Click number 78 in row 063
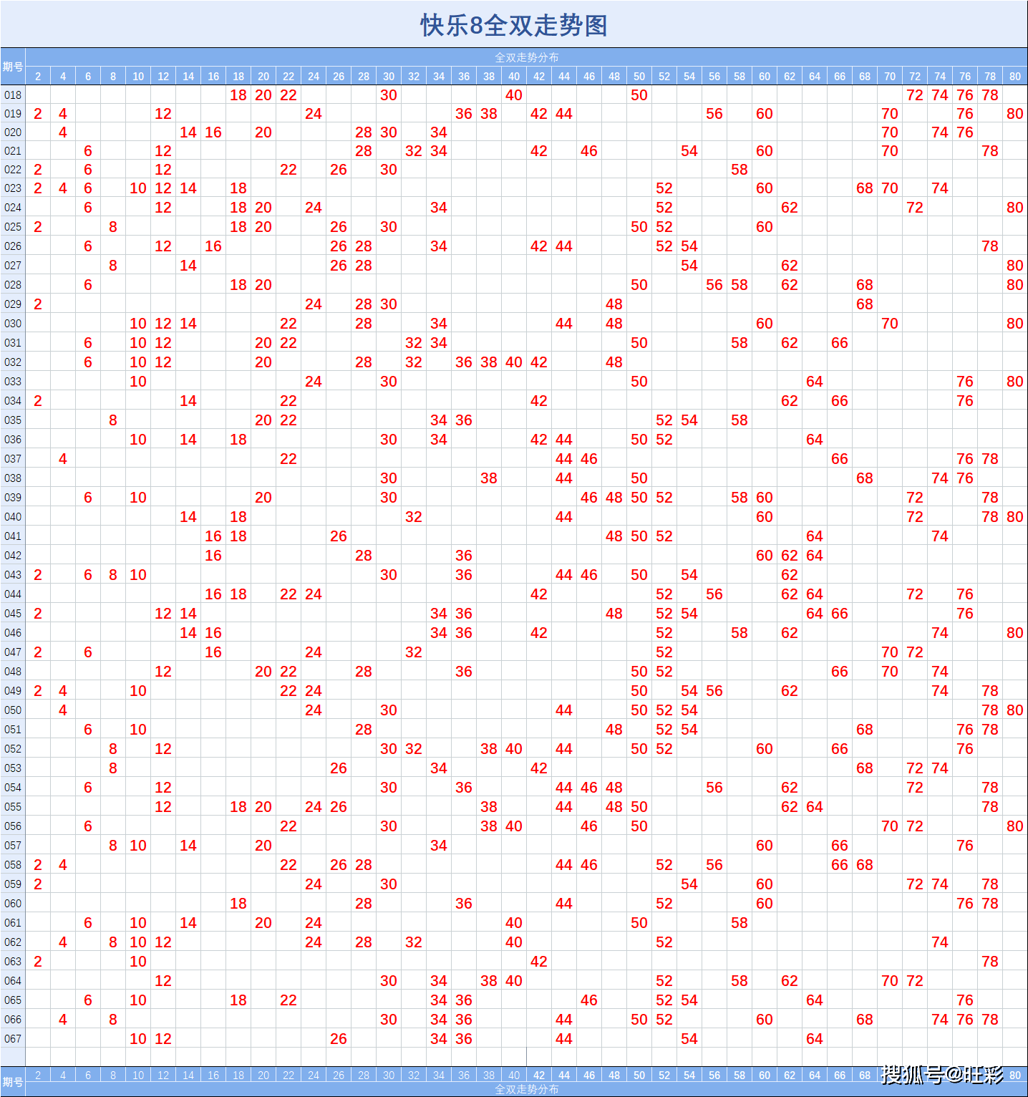 point(990,962)
